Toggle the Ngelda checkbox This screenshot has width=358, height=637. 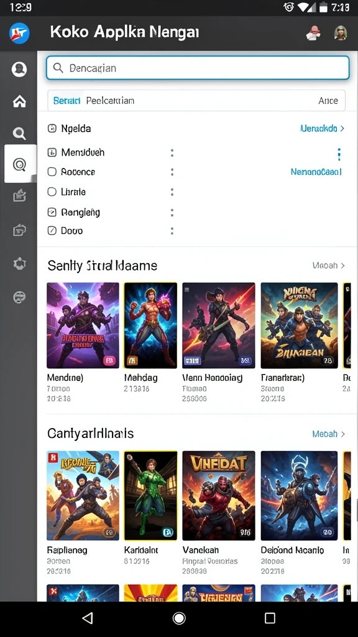coord(52,129)
